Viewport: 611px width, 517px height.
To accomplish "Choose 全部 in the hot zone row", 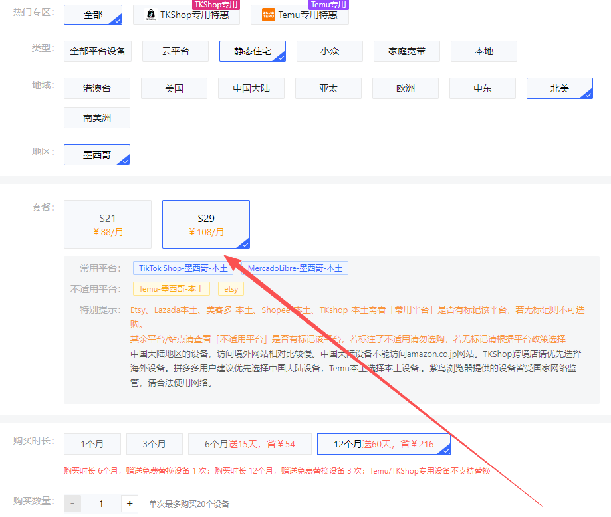I will 93,15.
